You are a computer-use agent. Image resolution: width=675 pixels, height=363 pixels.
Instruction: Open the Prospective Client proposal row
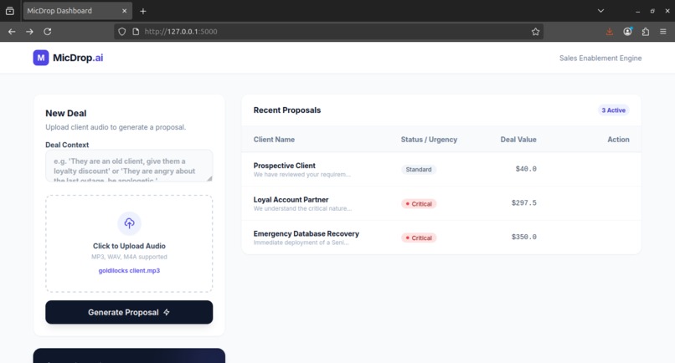tap(441, 169)
